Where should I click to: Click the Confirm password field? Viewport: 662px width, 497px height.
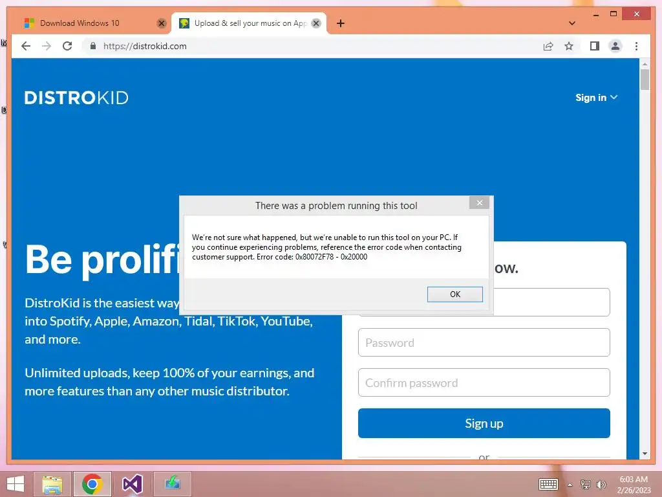pos(484,382)
